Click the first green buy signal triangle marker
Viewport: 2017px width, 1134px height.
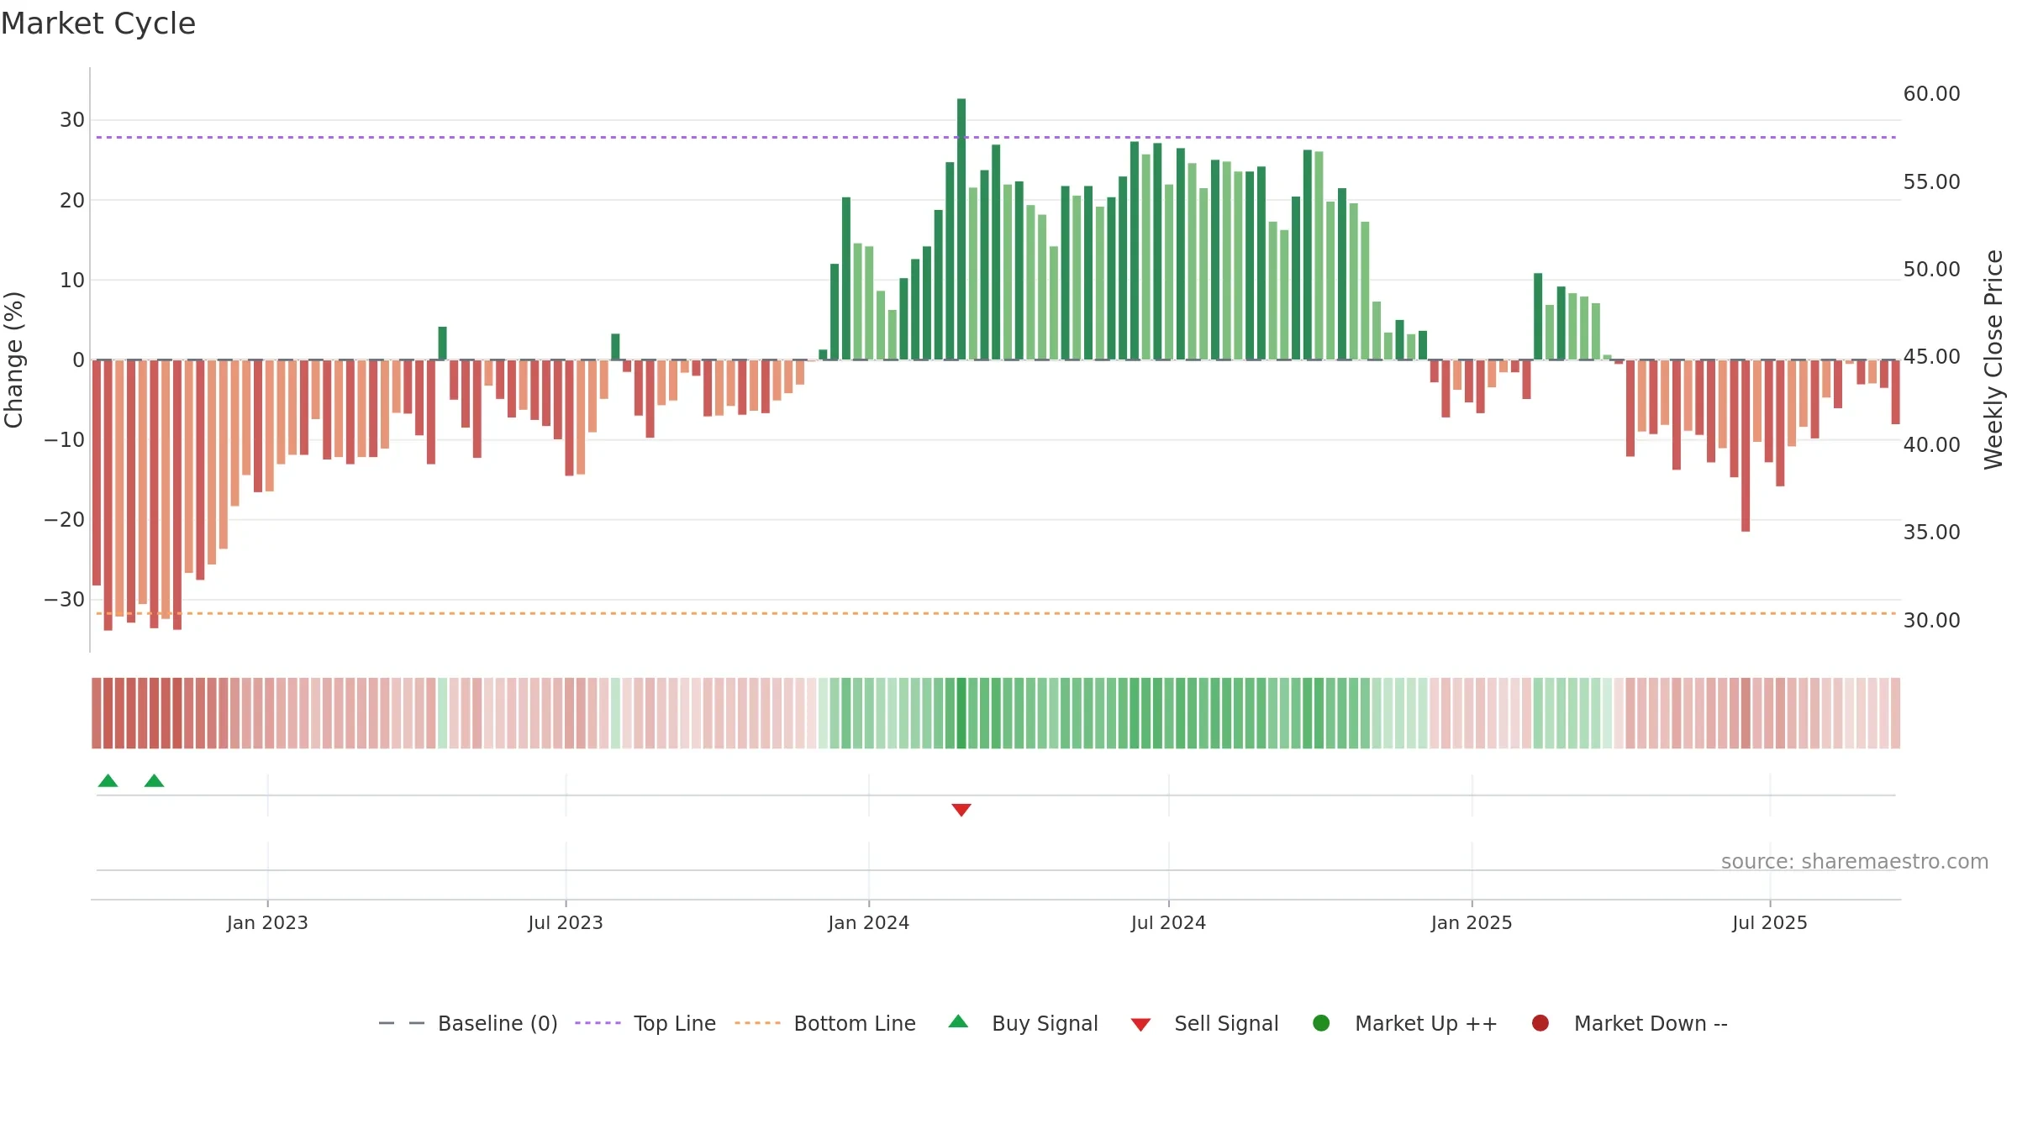click(x=108, y=780)
